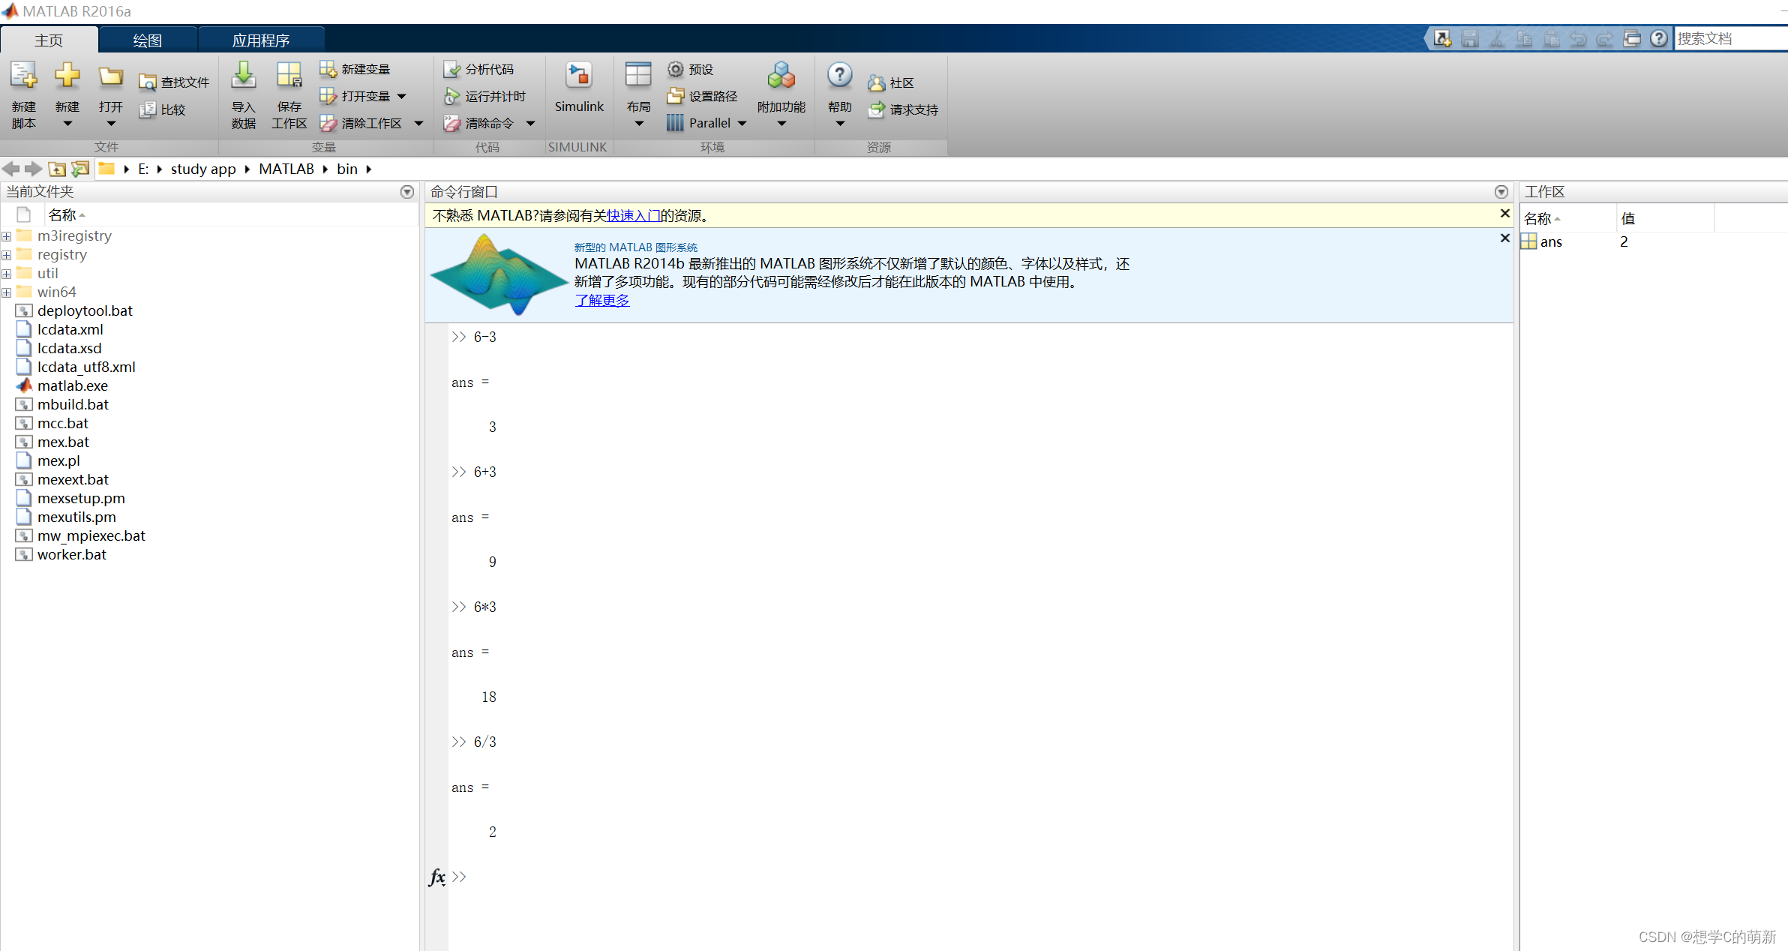Screen dimensions: 1788x951
Task: Switch to the Apps (应用程序) tab
Action: tap(260, 40)
